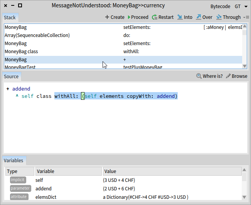This screenshot has height=205, width=251.
Task: Switch to the GT debugger view
Action: click(x=238, y=7)
